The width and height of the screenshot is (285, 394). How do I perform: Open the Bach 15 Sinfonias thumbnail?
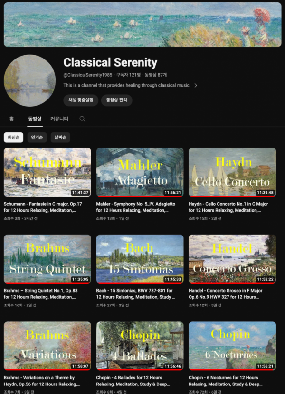pyautogui.click(x=140, y=259)
